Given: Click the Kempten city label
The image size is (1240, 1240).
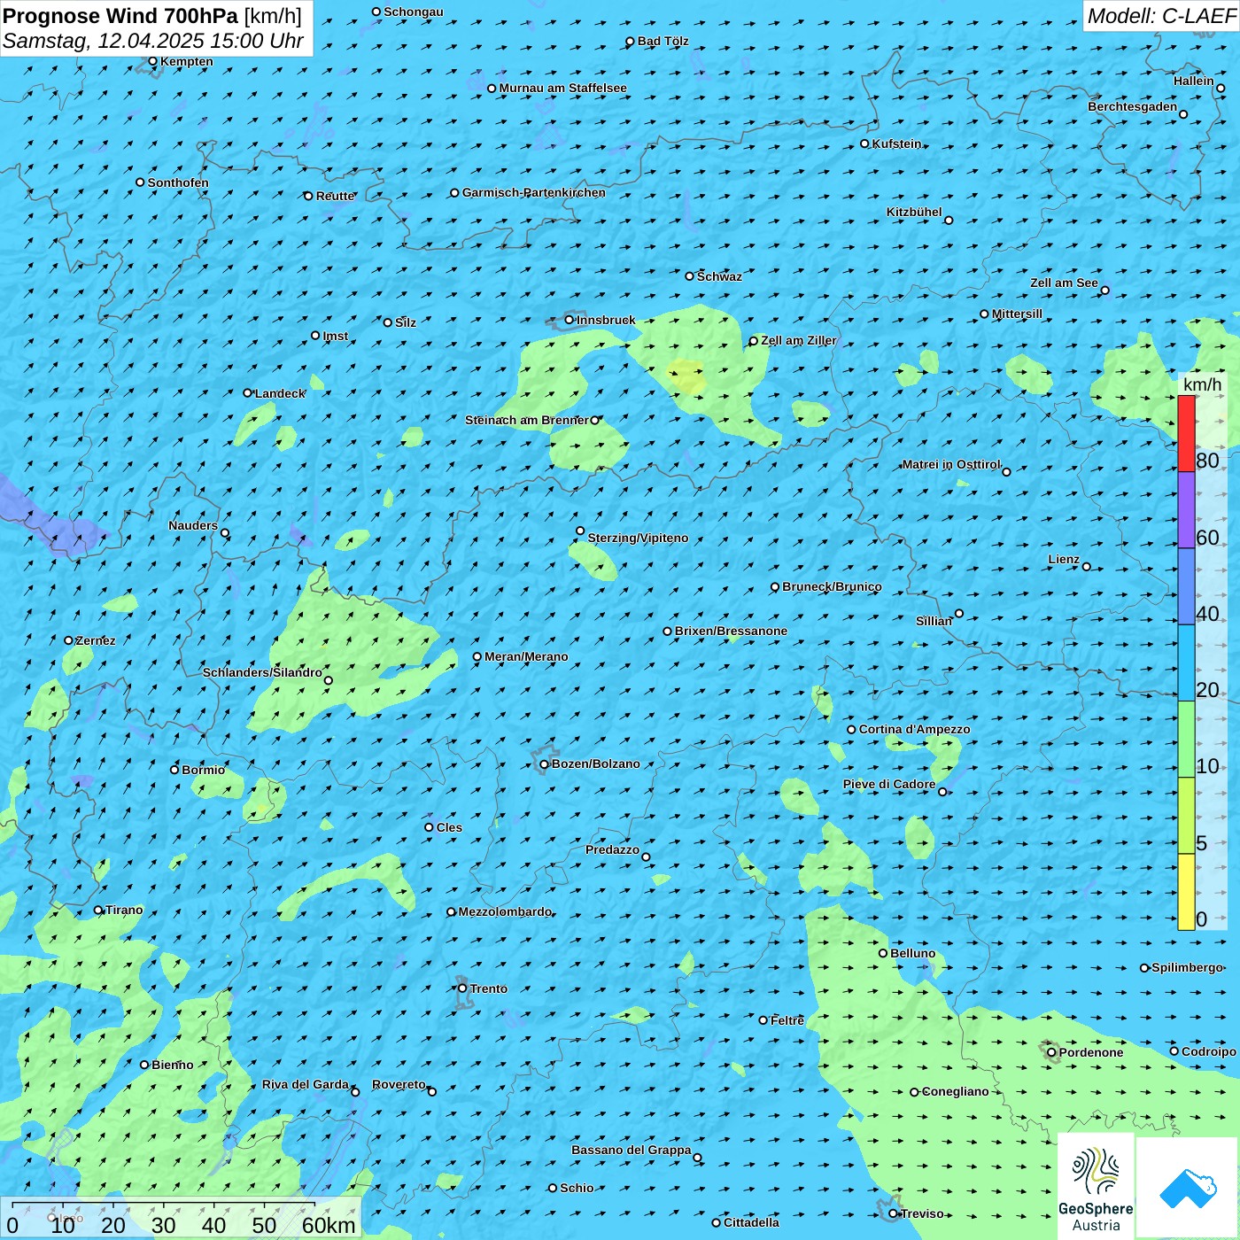Looking at the screenshot, I should (x=186, y=61).
